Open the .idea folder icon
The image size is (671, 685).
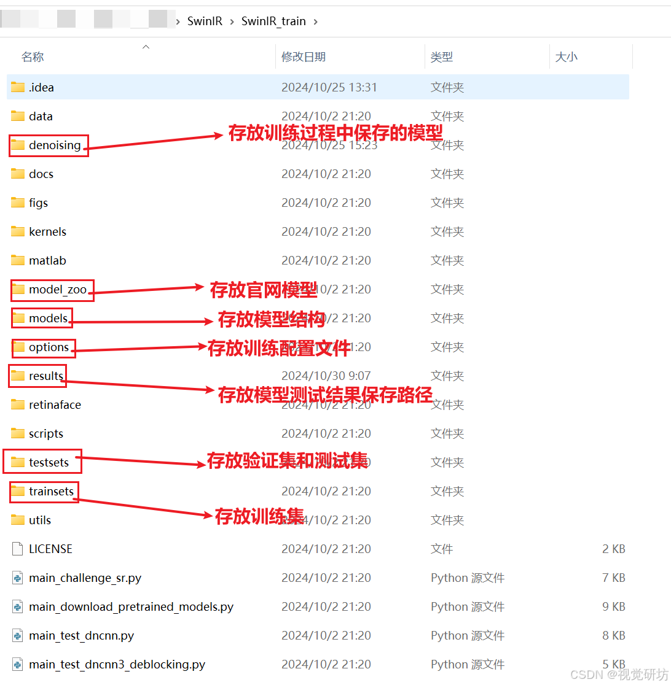click(x=17, y=87)
